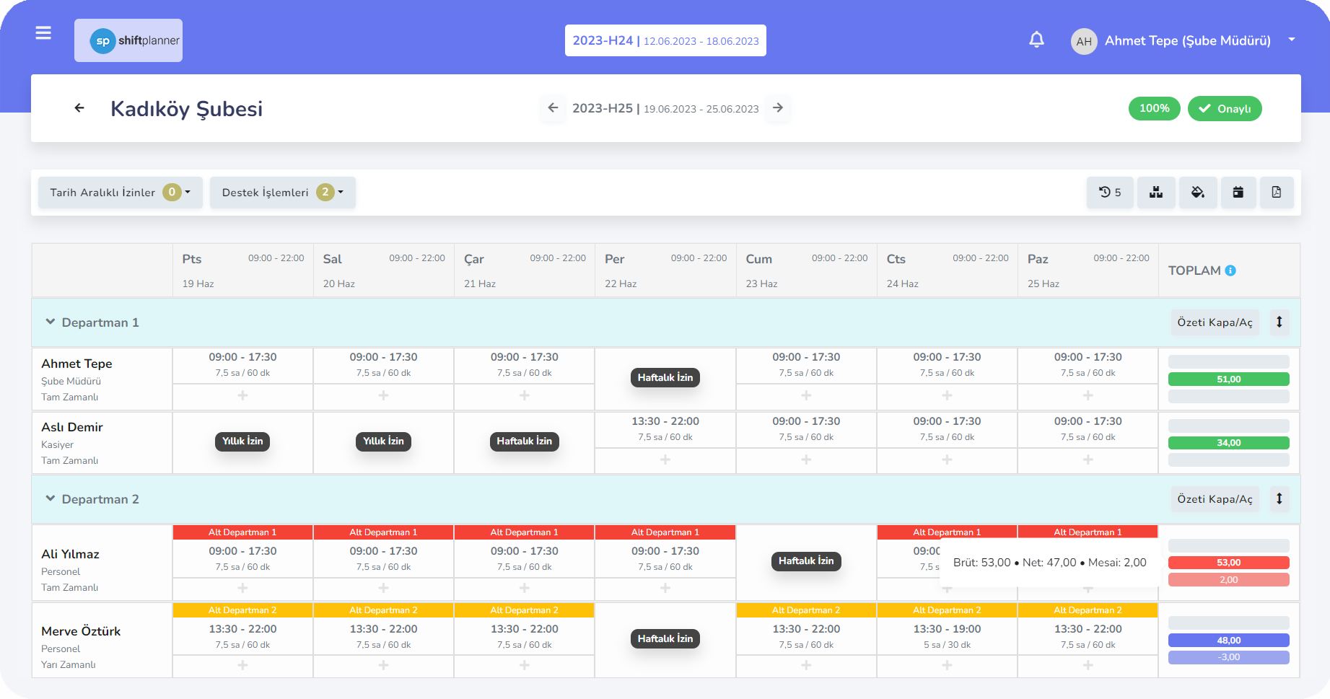Screen dimensions: 1330x699
Task: Add shift for Ahmet Tepe on Friday
Action: click(806, 396)
